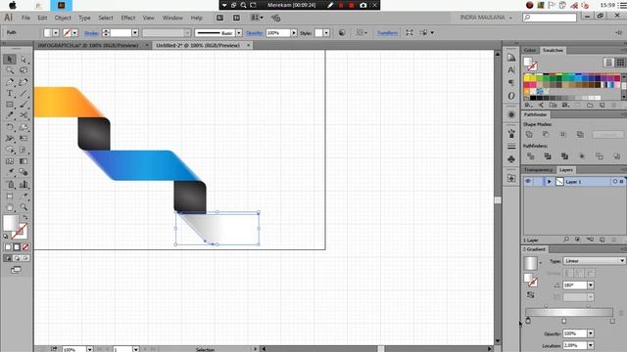Screen dimensions: 627x352
Task: Open the Effect menu
Action: [x=128, y=18]
